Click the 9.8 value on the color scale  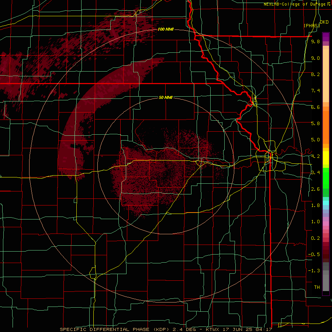[x=315, y=41]
